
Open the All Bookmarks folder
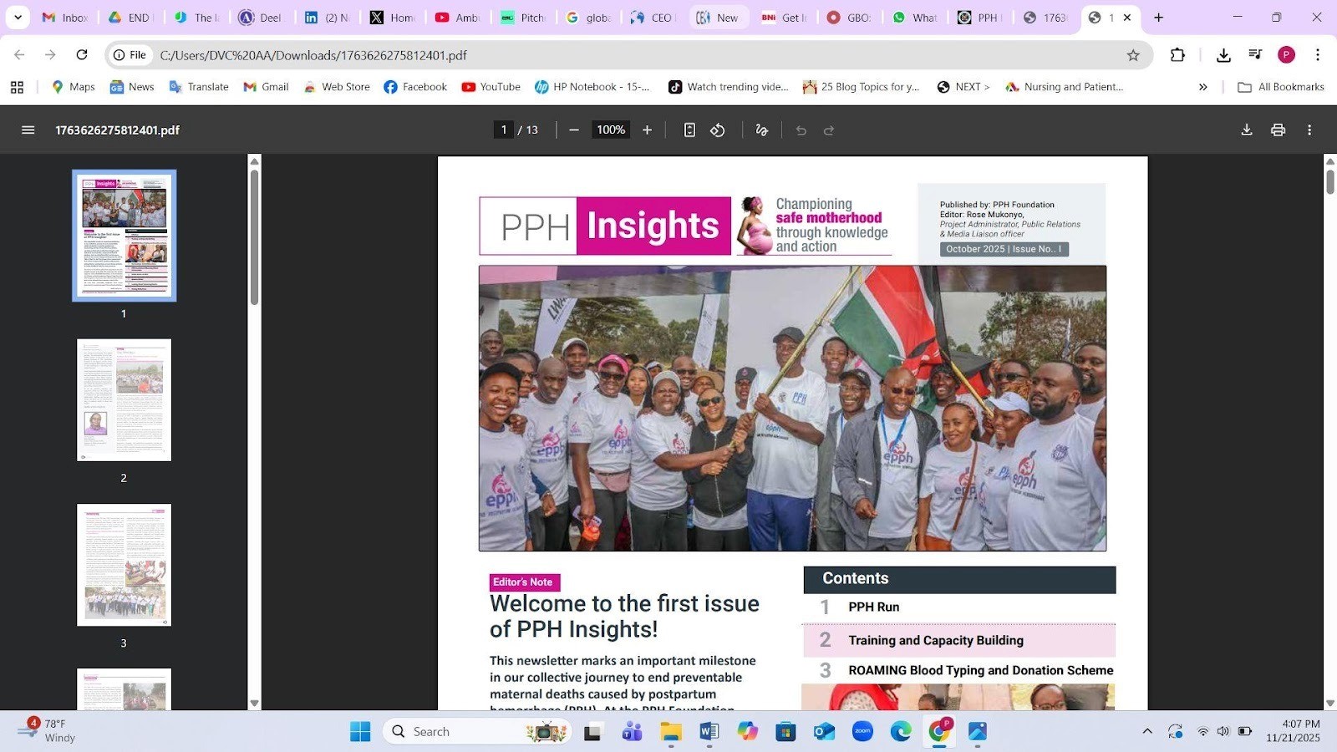(1281, 87)
